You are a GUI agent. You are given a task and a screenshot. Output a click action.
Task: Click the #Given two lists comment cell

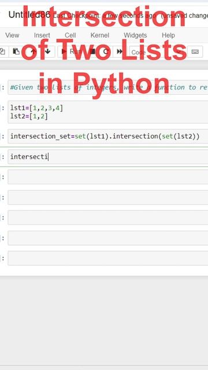108,87
